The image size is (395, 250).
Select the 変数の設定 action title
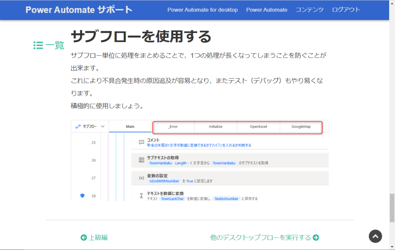coord(157,176)
